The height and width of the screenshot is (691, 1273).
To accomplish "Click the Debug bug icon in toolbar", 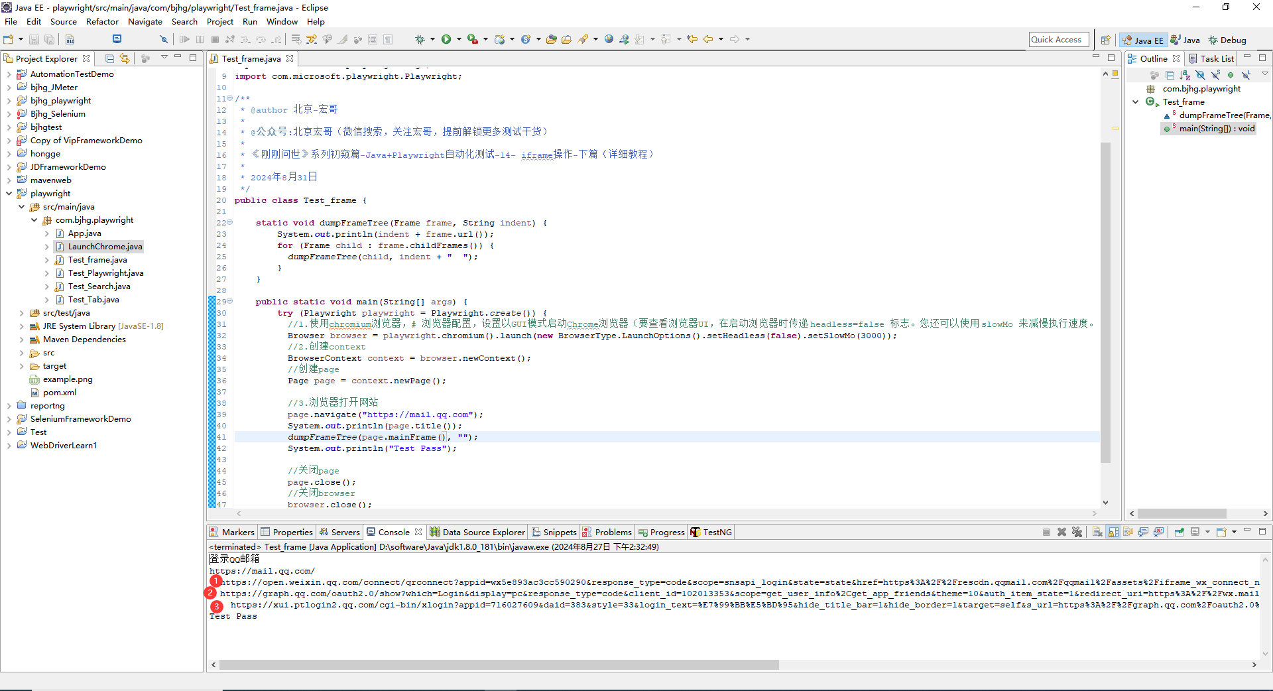I will (420, 39).
